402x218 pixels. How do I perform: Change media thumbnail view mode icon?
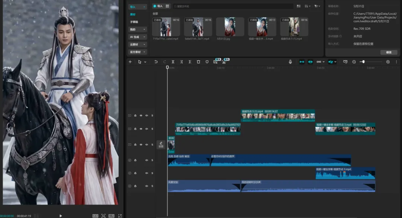(x=299, y=6)
